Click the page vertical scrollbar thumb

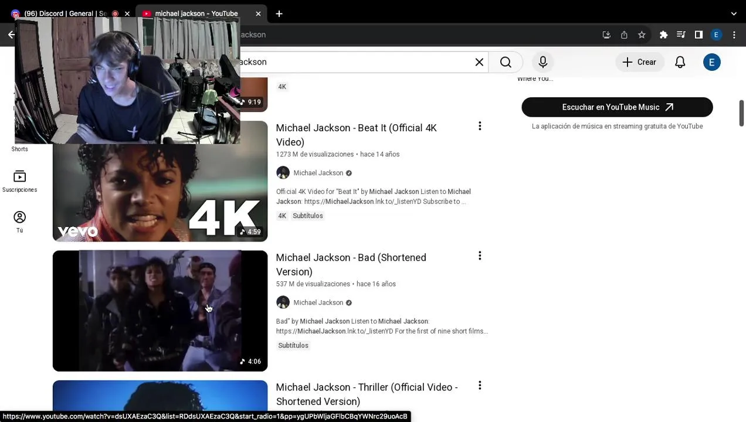point(741,113)
